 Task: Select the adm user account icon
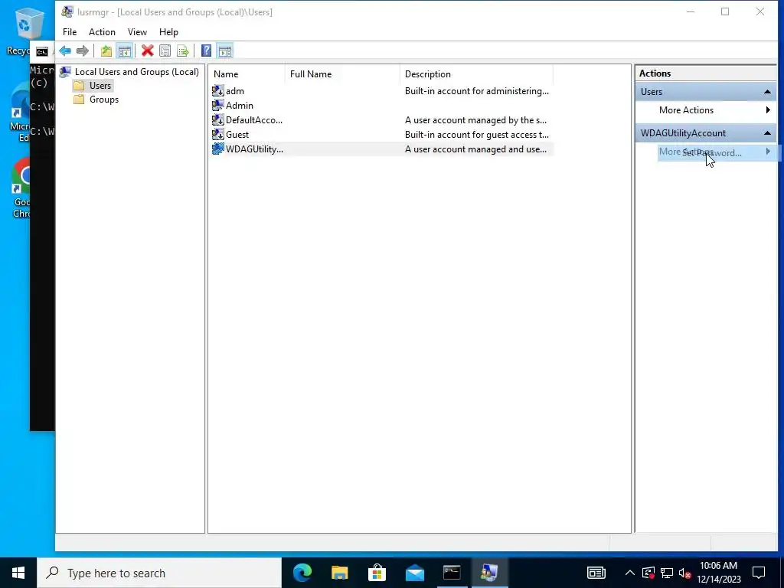click(x=217, y=91)
